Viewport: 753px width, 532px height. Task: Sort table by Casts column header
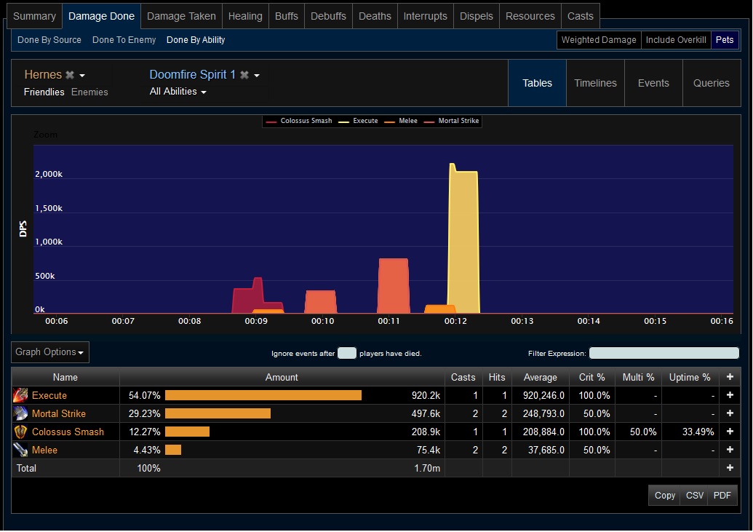463,377
